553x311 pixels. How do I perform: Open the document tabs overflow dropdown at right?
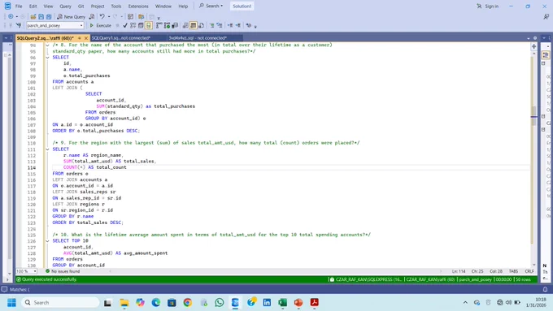click(529, 37)
